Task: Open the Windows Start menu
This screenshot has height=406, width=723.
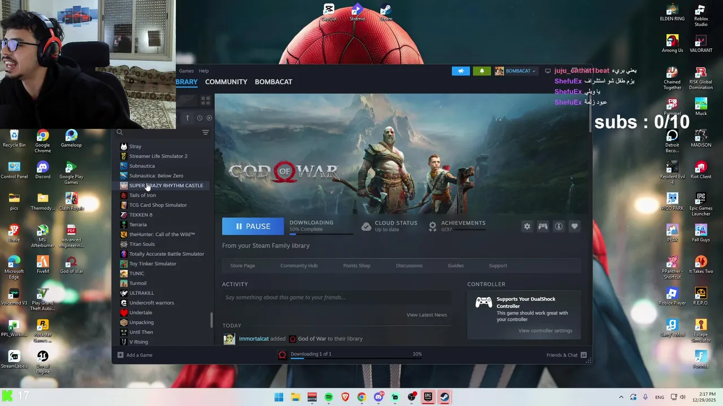Action: click(x=279, y=397)
